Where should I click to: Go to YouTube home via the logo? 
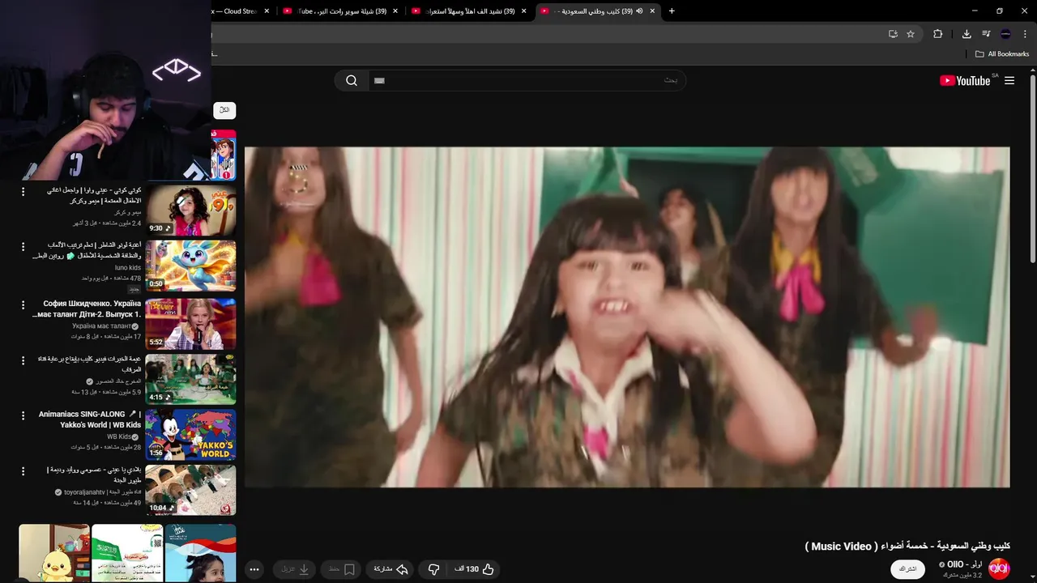965,80
